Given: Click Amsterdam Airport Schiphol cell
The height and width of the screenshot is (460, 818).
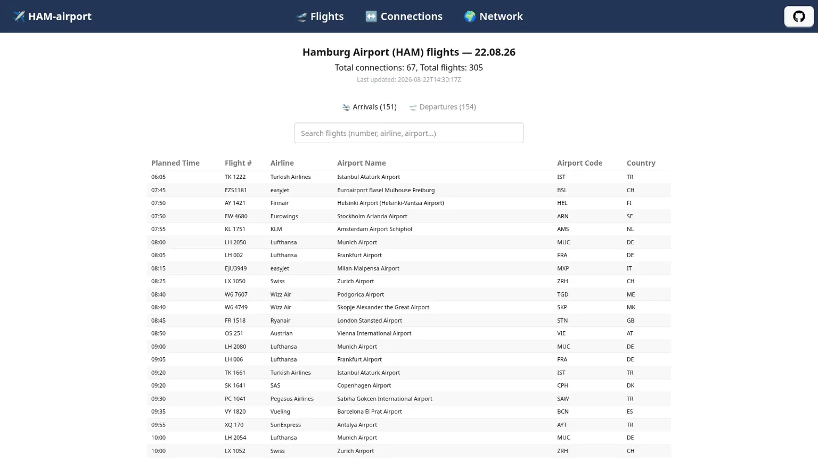Looking at the screenshot, I should [x=374, y=229].
